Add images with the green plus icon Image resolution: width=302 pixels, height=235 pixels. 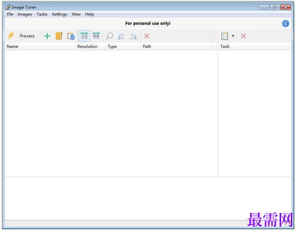[x=47, y=36]
